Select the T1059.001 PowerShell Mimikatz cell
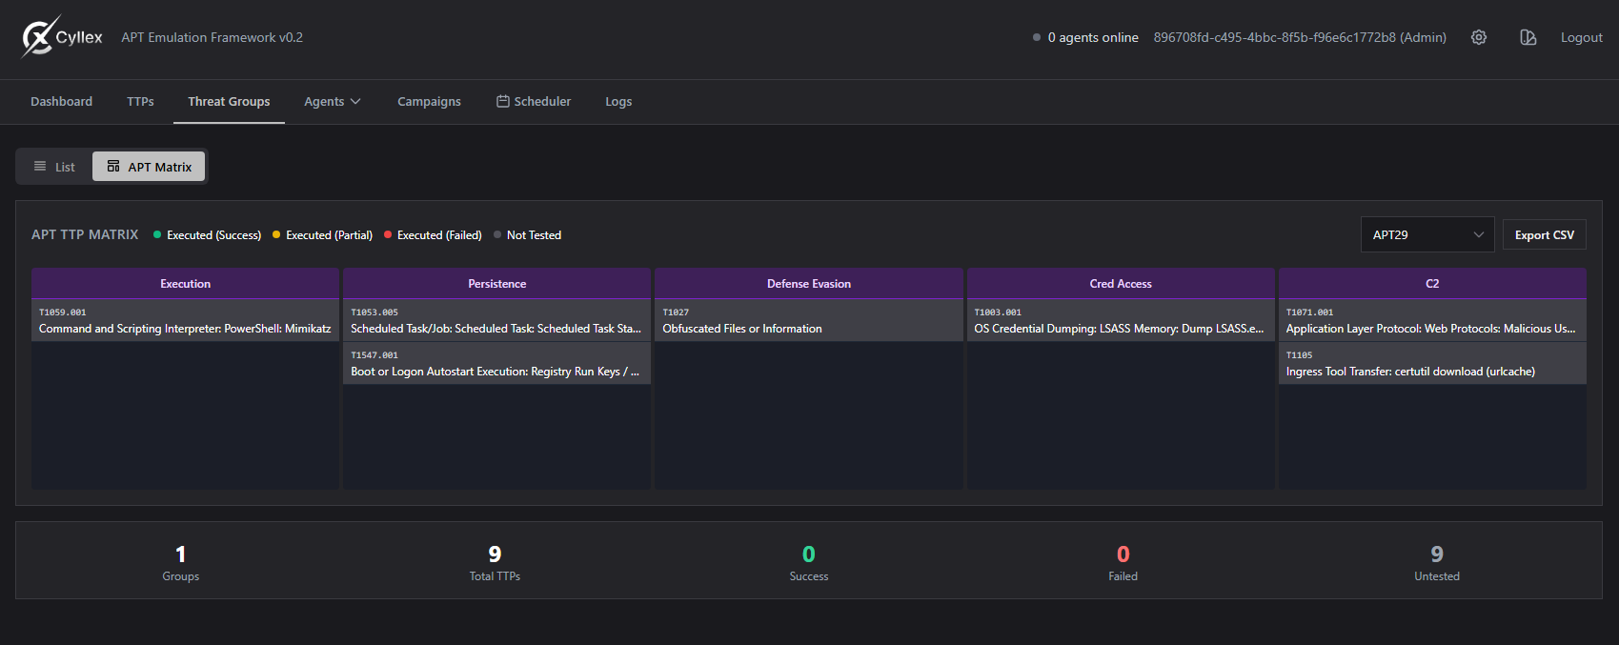Viewport: 1619px width, 645px height. coord(185,321)
